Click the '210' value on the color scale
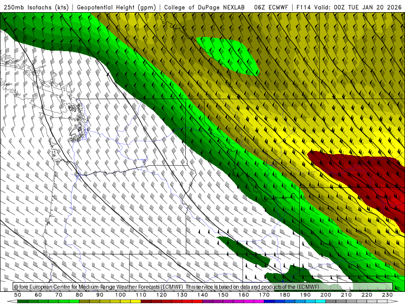This screenshot has width=405, height=304. click(346, 295)
